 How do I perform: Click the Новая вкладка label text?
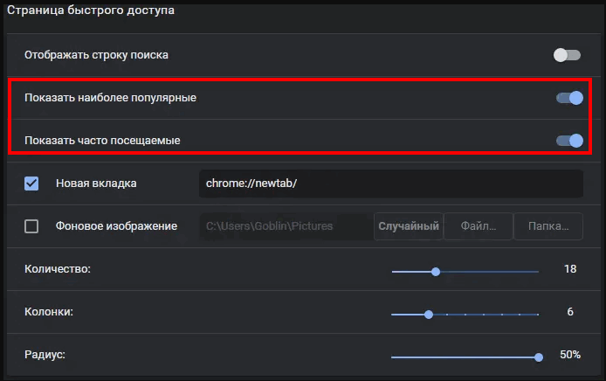pyautogui.click(x=96, y=184)
